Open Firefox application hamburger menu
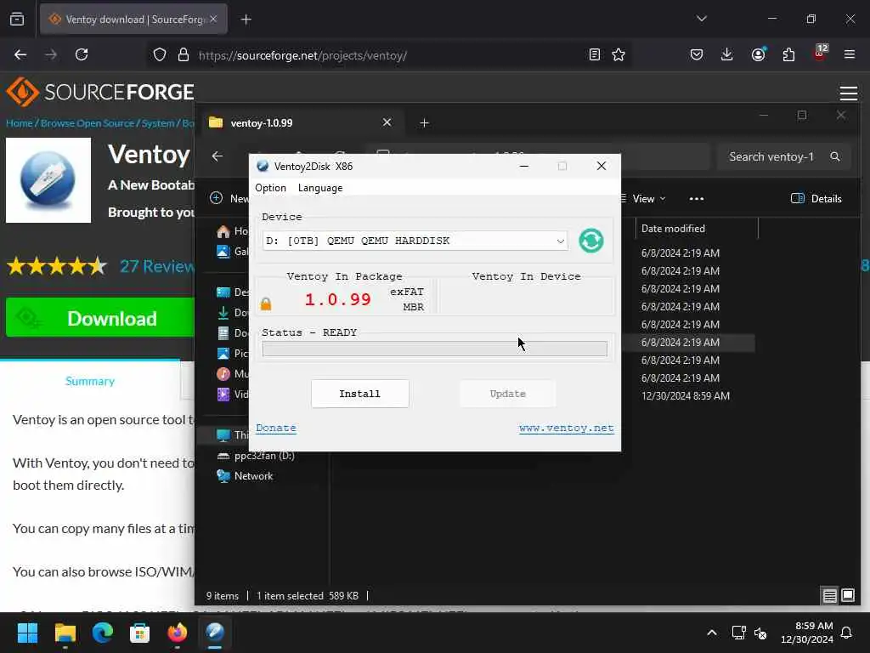Screen dimensions: 870x653 [850, 54]
